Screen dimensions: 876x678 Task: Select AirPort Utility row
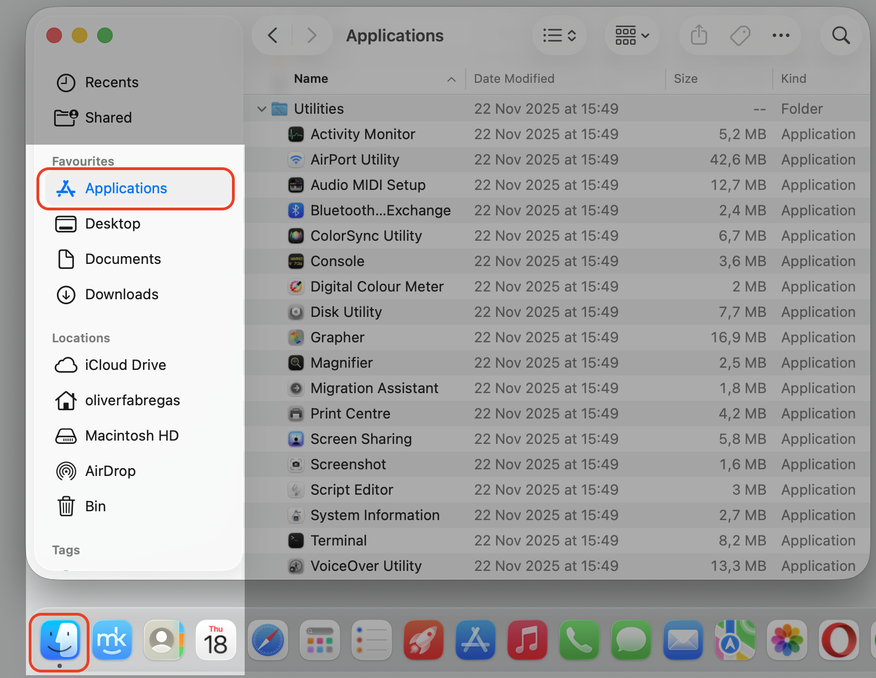tap(557, 160)
